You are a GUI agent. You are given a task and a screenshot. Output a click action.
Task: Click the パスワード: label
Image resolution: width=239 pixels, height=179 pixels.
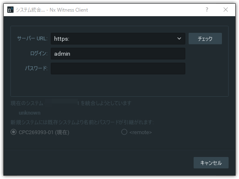(x=36, y=68)
